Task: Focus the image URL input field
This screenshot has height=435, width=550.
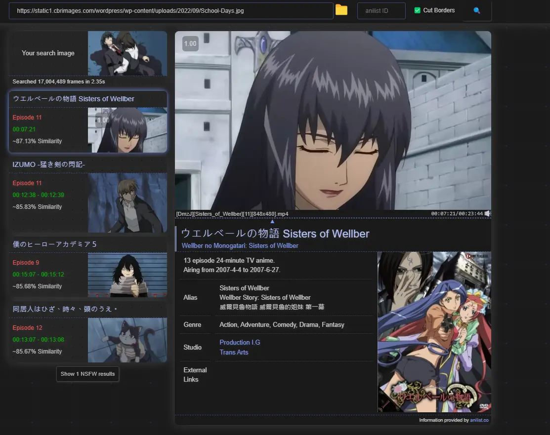Action: point(171,11)
